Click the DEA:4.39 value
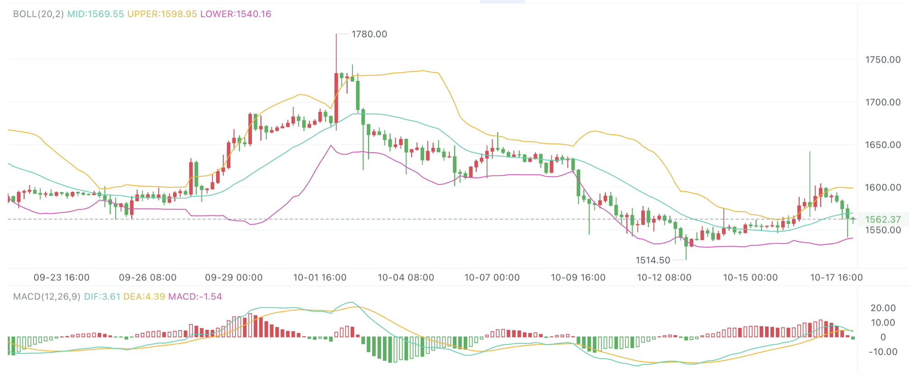909x374 pixels. pos(144,297)
